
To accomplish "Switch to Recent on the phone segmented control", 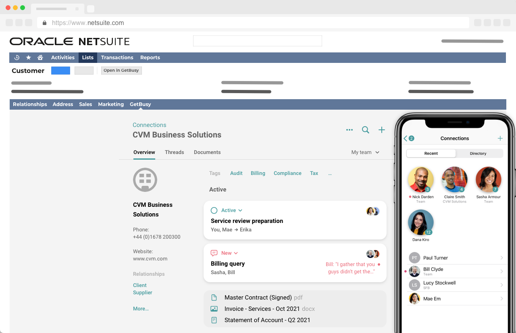I will (x=431, y=153).
